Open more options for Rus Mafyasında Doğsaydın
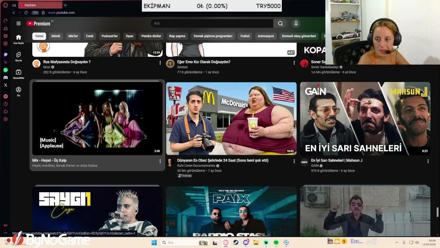440x248 pixels. (x=160, y=63)
